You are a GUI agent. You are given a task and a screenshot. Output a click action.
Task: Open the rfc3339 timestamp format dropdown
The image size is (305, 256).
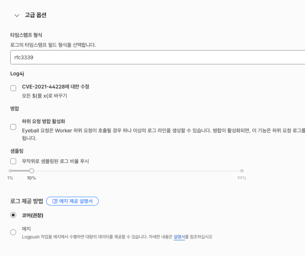tap(157, 57)
